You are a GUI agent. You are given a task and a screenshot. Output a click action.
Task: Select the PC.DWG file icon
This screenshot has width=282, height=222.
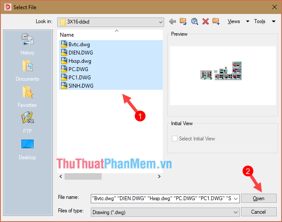pos(64,69)
